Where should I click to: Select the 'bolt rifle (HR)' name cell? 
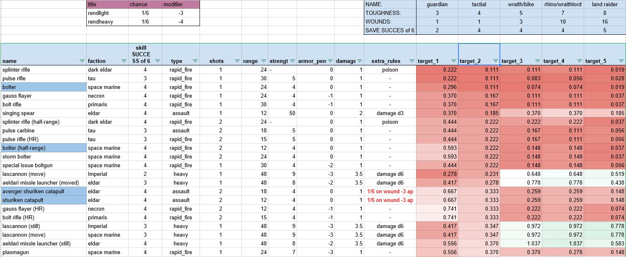tap(44, 217)
